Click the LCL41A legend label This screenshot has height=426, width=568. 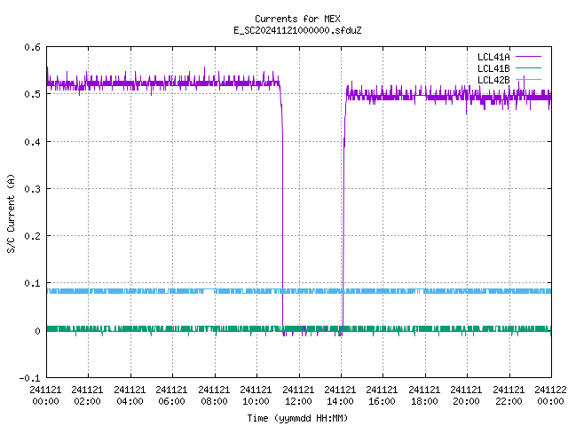[x=493, y=57]
